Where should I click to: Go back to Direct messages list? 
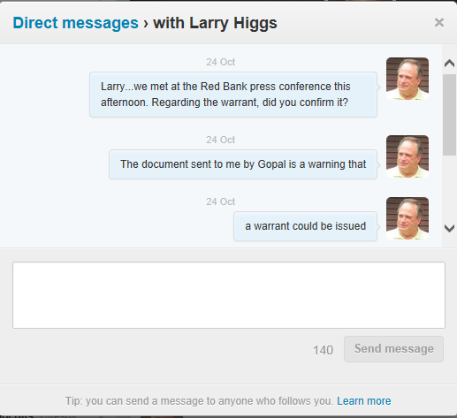[75, 23]
